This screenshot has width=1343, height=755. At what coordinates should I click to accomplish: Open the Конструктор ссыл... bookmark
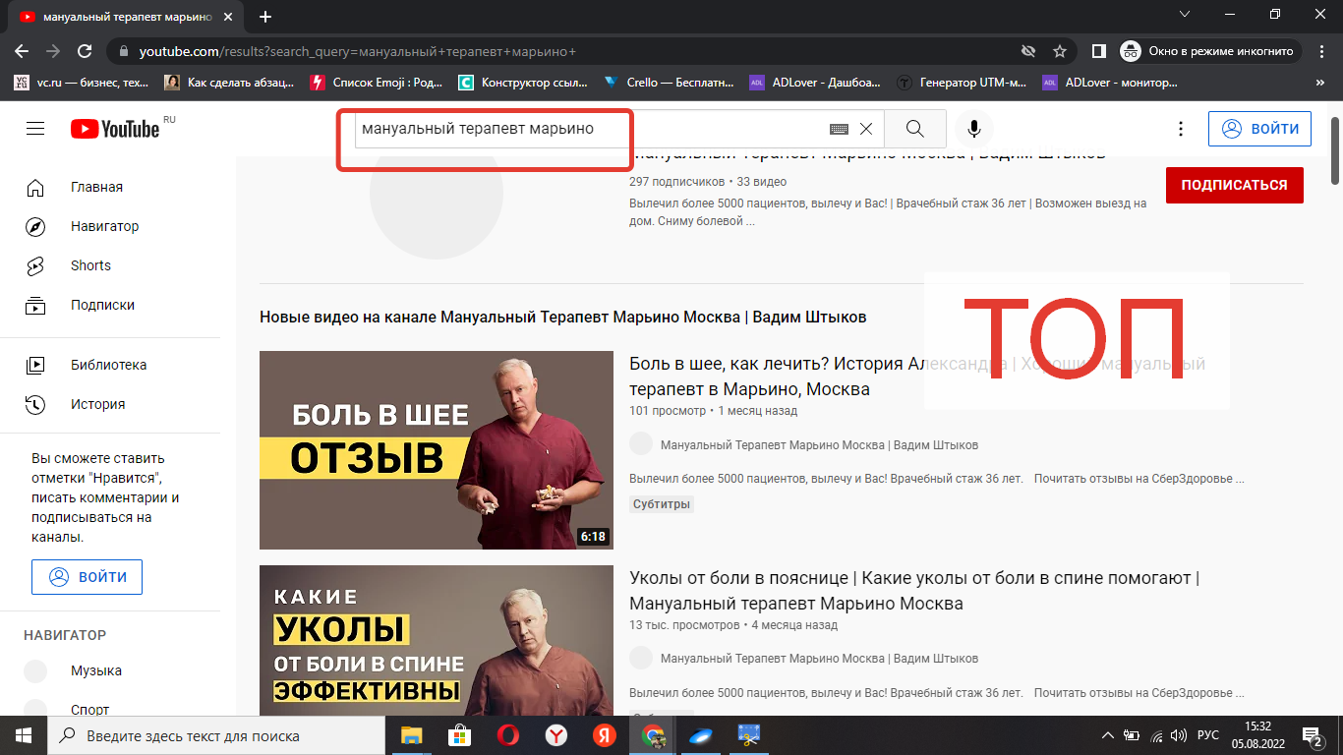[x=525, y=83]
